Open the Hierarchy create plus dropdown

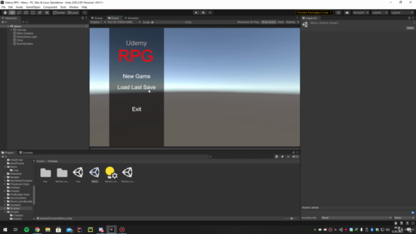[4, 22]
